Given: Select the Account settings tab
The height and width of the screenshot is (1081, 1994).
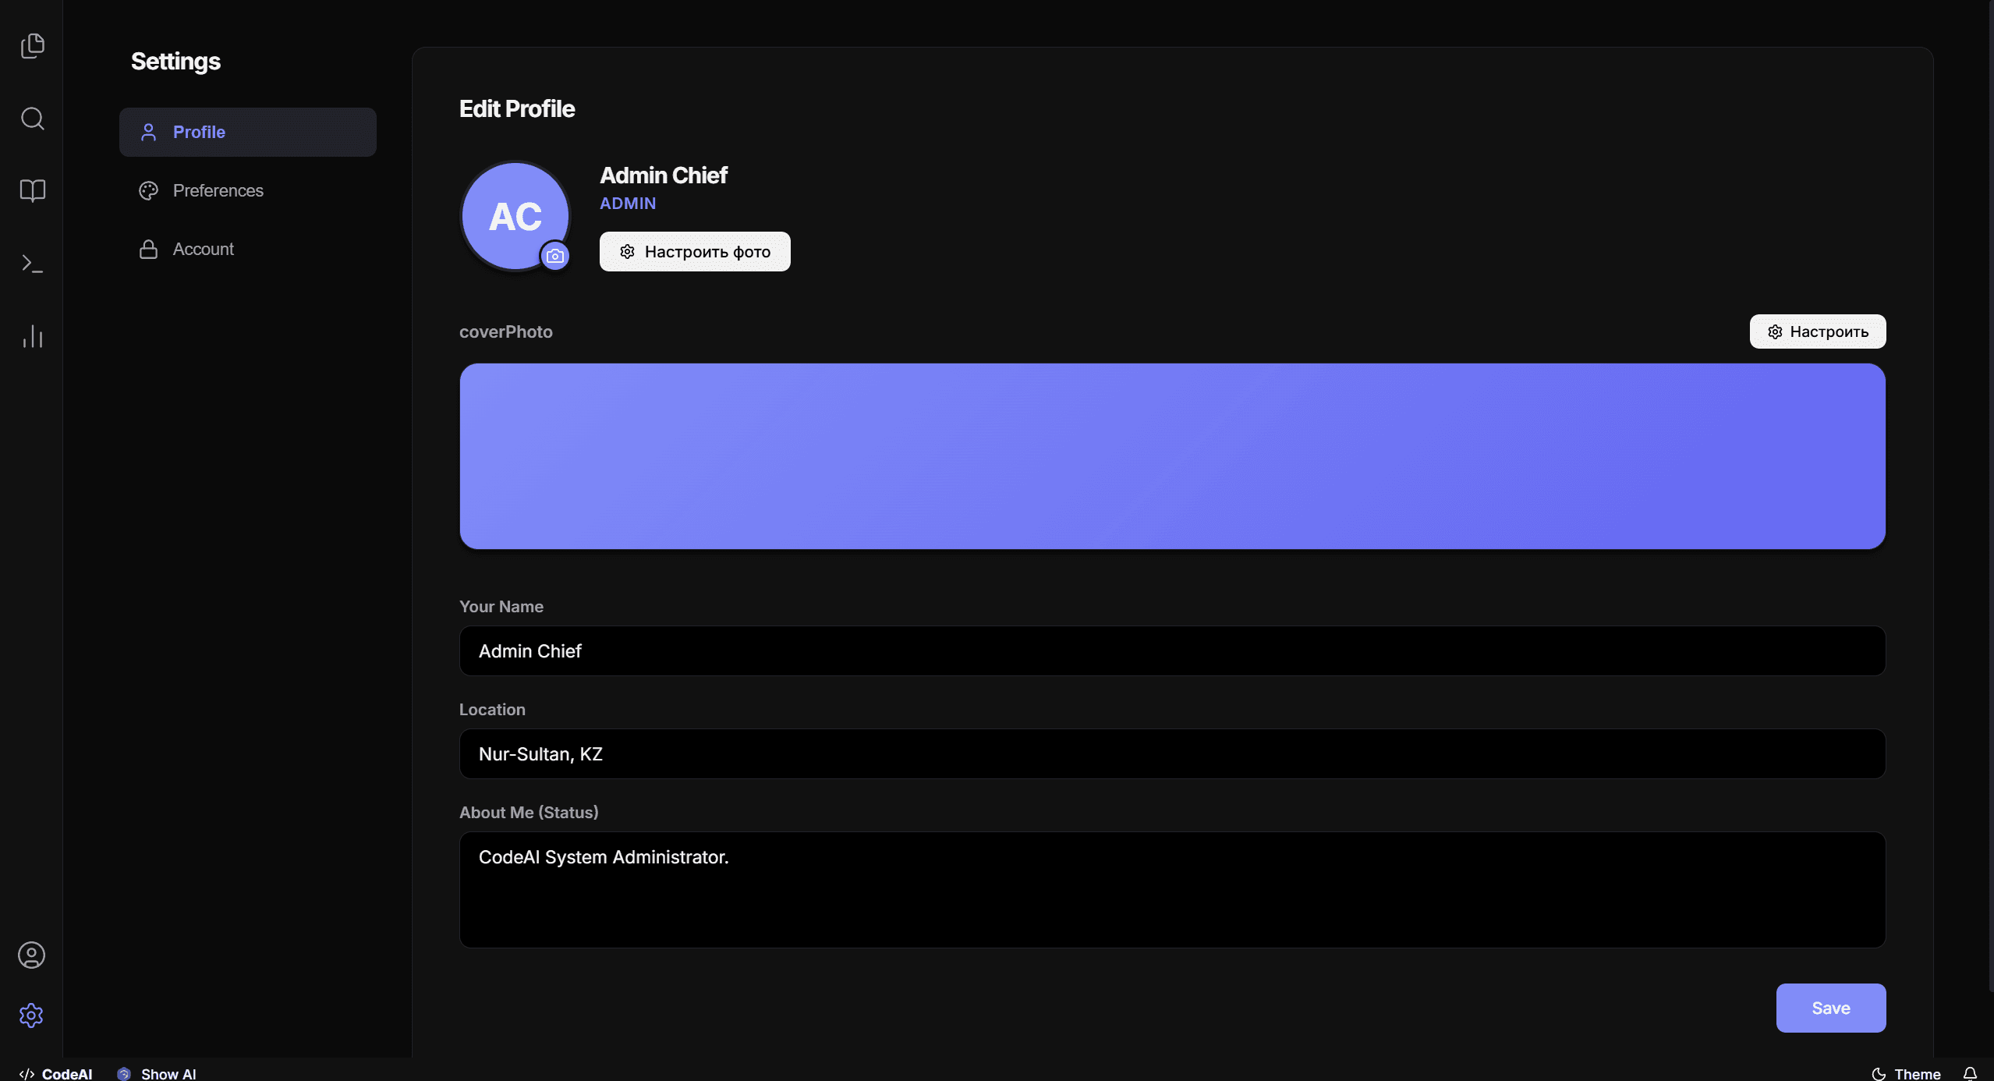Looking at the screenshot, I should point(248,249).
